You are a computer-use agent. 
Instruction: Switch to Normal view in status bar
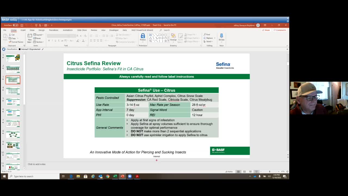238,171
